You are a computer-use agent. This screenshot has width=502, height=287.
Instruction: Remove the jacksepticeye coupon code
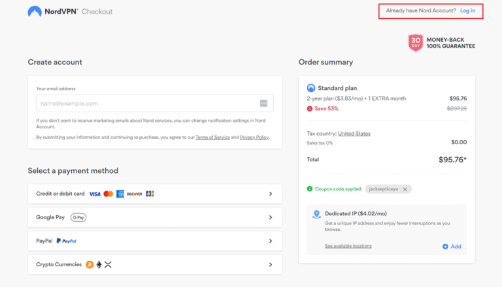(x=405, y=189)
